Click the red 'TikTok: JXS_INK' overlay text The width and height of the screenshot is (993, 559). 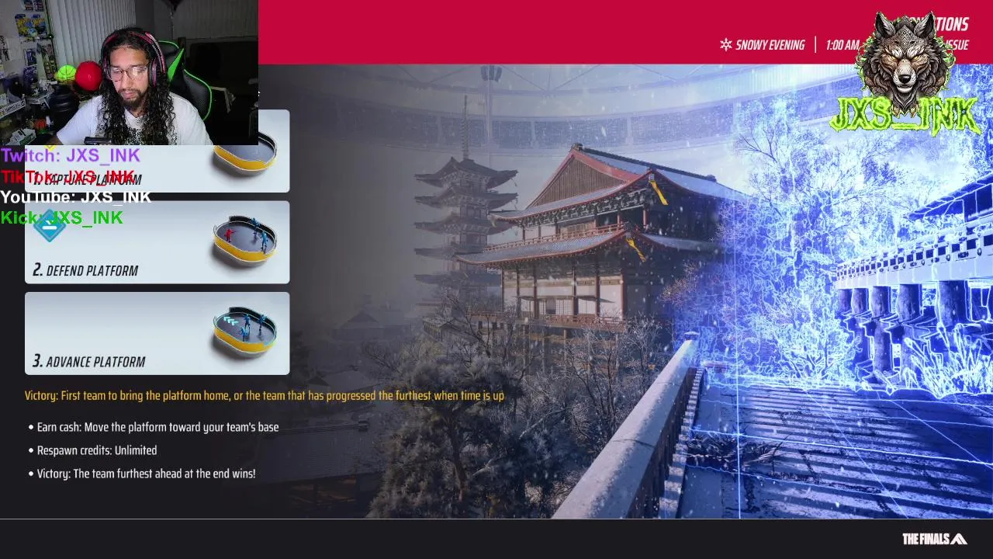pos(68,177)
